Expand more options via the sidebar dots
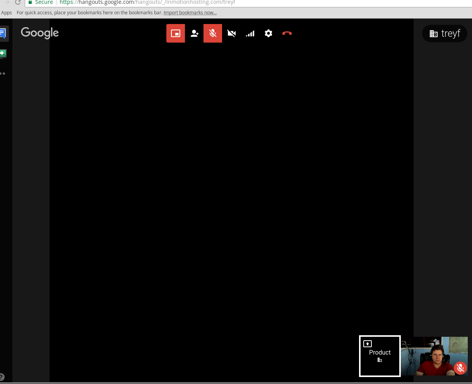The image size is (472, 384). (3, 74)
